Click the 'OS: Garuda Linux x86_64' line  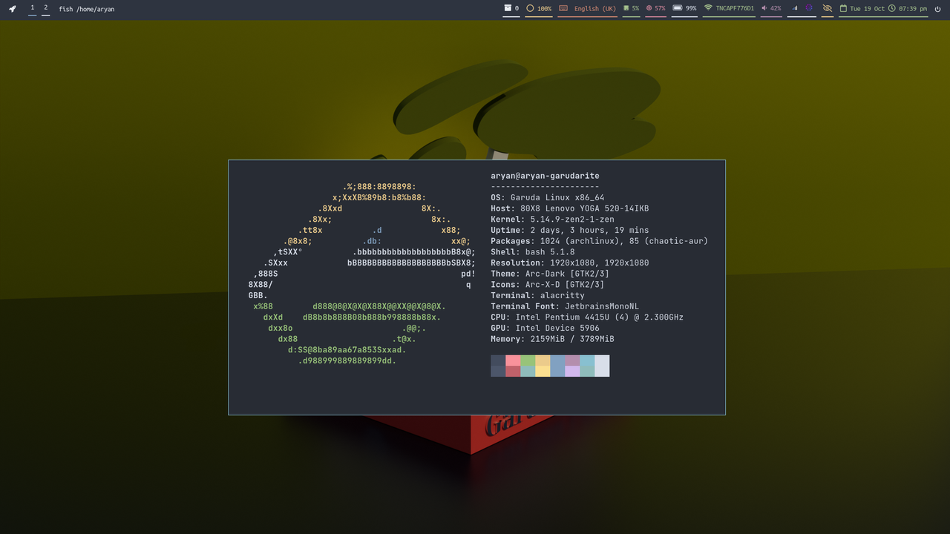pyautogui.click(x=548, y=198)
